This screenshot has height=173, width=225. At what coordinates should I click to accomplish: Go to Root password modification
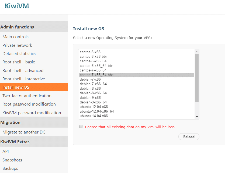(29, 104)
